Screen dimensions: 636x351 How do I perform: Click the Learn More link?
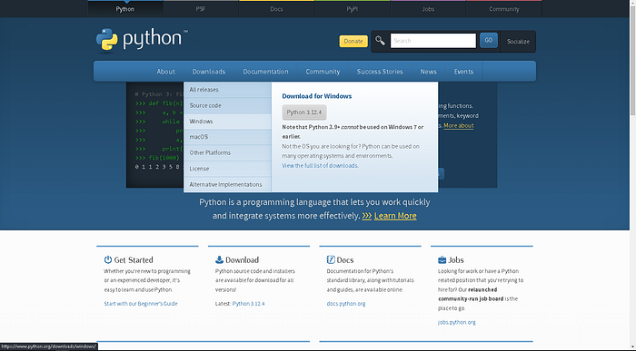tap(395, 216)
